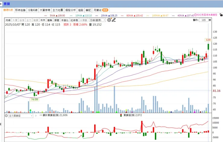Switch to the 即時走勢 tab

tap(20, 10)
